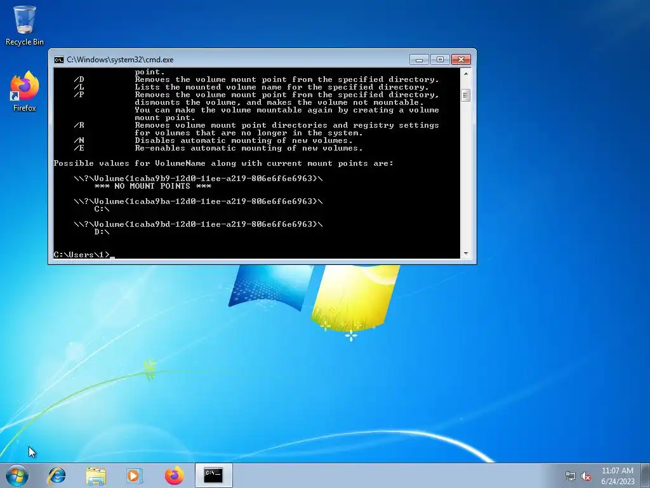Click the "*** NO MOUNT POINTS ***" text

coord(153,186)
